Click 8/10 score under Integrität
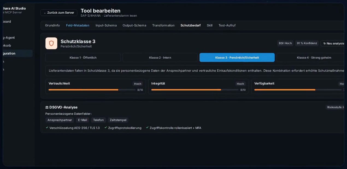This screenshot has height=169, width=347. [243, 90]
